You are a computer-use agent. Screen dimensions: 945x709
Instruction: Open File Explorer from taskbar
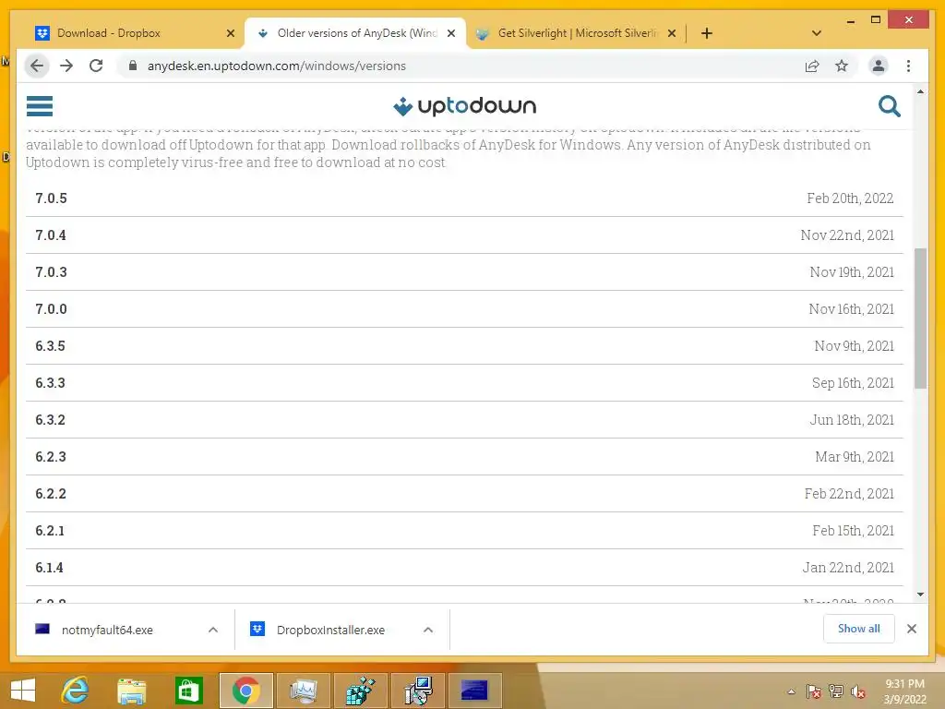(131, 691)
